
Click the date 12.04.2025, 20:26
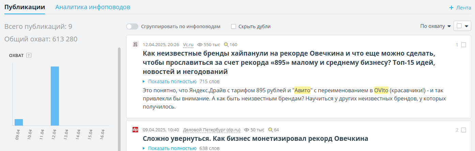tap(161, 44)
